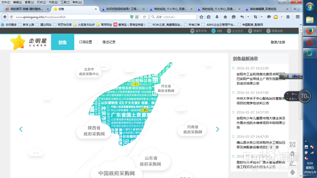
Task: Open the 访问最多 bookmark folder
Action: pyautogui.click(x=9, y=25)
